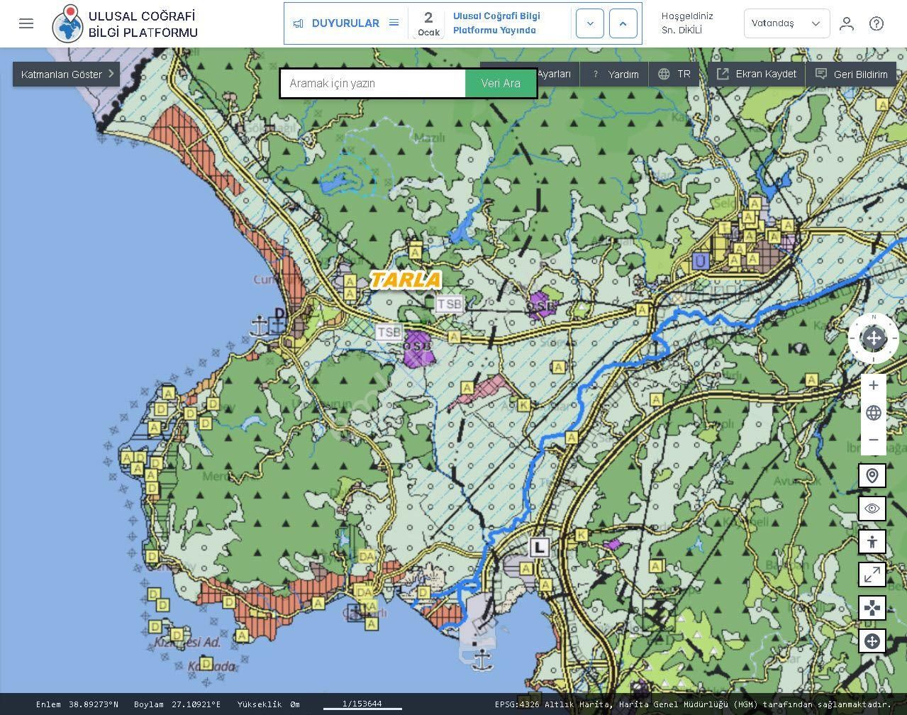The image size is (907, 715).
Task: Open the Yardım menu item
Action: pyautogui.click(x=615, y=74)
